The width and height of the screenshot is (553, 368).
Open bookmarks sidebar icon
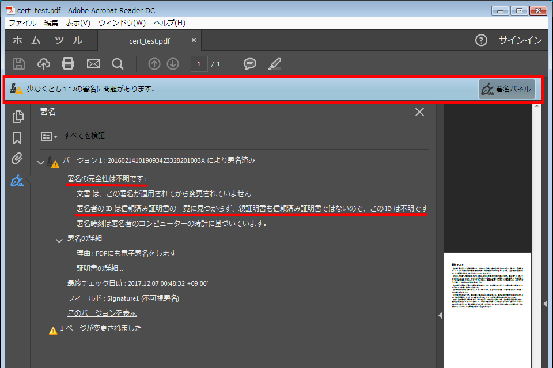coord(17,137)
